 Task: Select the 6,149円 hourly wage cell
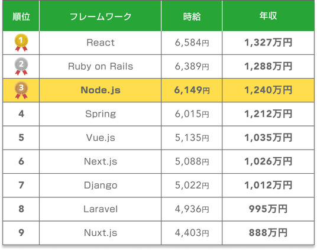tap(192, 90)
